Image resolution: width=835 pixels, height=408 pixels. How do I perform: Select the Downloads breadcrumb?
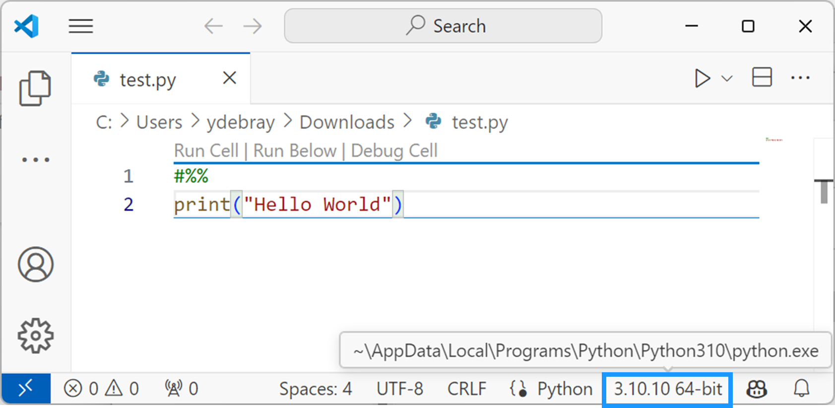coord(347,122)
